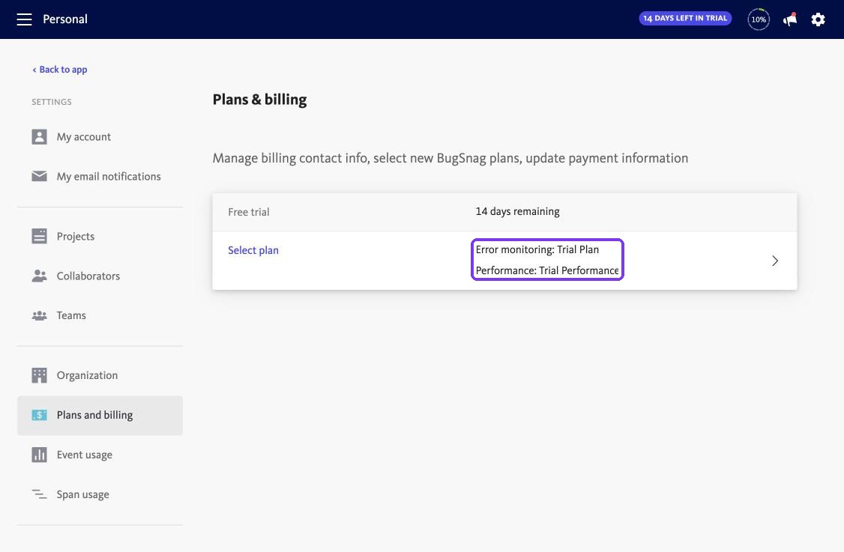Open the hamburger navigation menu
This screenshot has width=844, height=552.
(x=24, y=19)
